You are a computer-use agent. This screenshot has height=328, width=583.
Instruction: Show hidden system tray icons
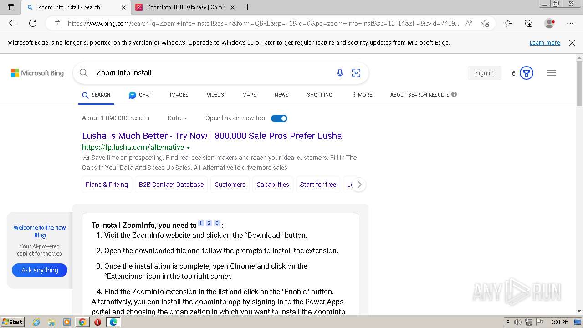[508, 322]
